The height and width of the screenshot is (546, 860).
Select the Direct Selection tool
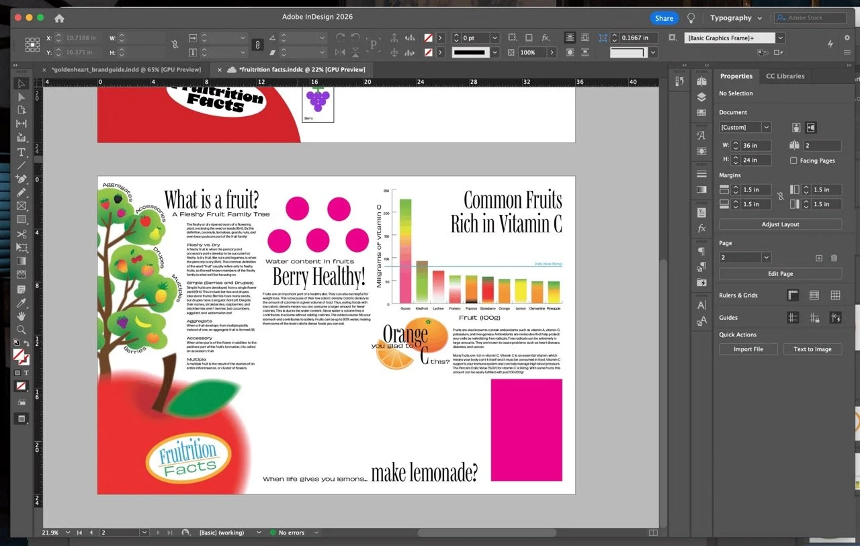pos(21,97)
